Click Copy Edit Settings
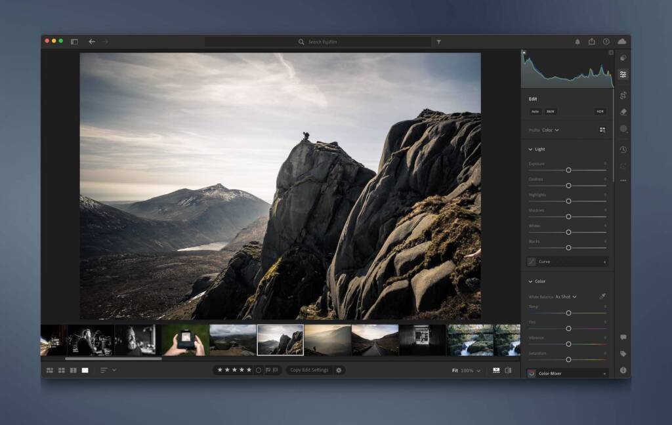This screenshot has width=672, height=425. pos(309,370)
